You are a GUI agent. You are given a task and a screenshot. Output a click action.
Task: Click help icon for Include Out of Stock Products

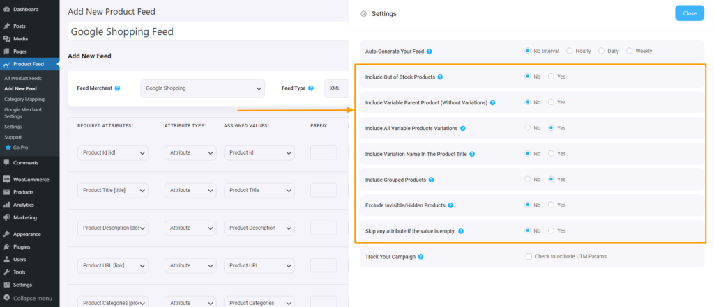point(440,77)
